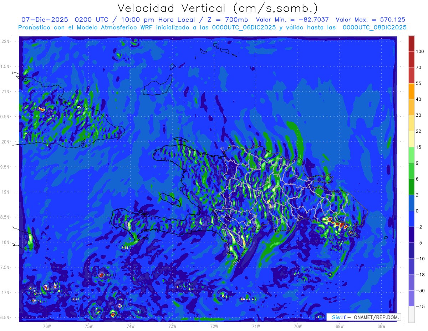428x331 pixels.
Task: Click the '71W' longitude label
Action: click(256, 326)
